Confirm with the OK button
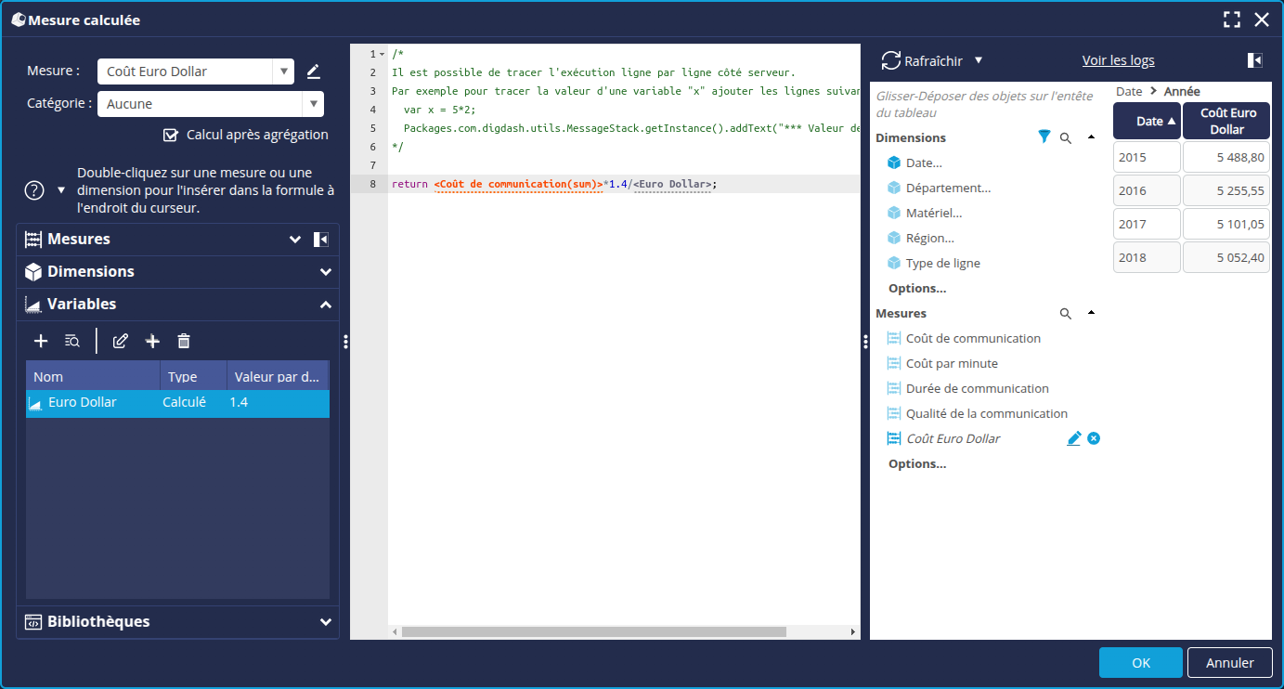Viewport: 1284px width, 689px height. pyautogui.click(x=1141, y=663)
